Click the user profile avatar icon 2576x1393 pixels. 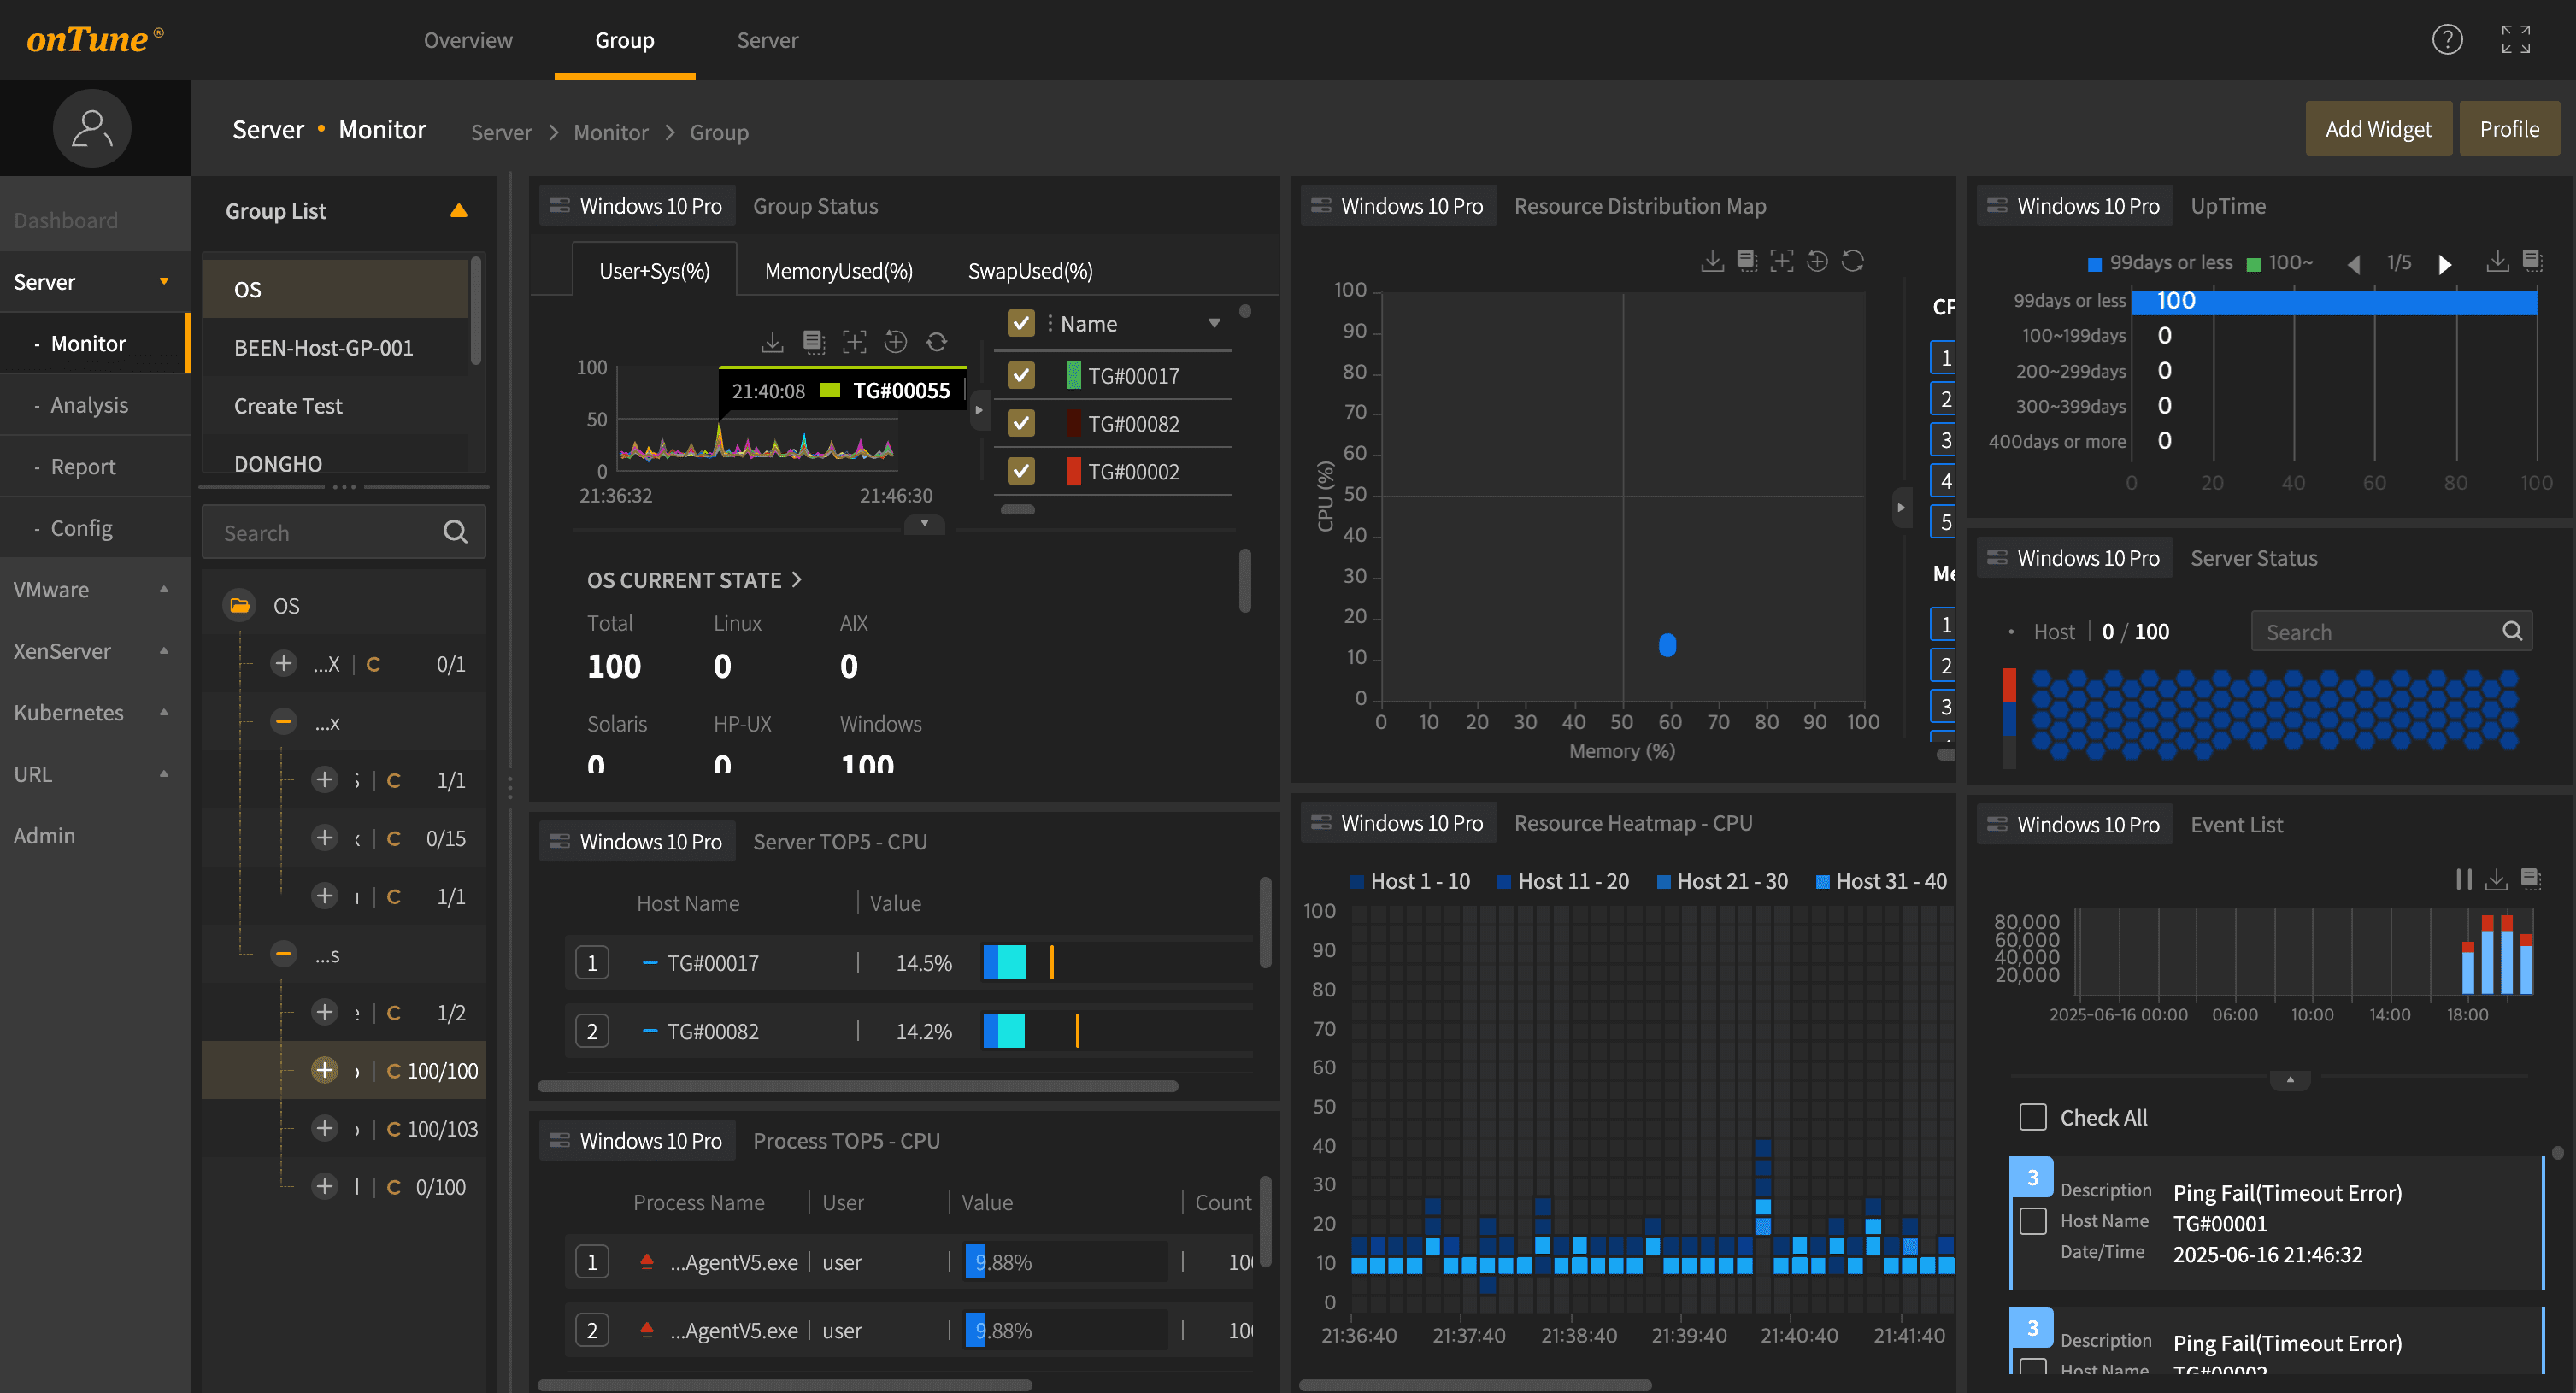pyautogui.click(x=92, y=129)
